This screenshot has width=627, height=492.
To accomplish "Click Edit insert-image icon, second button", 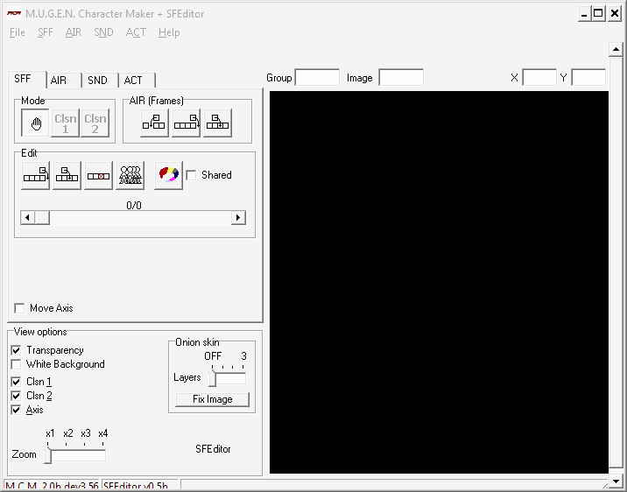I will 67,175.
